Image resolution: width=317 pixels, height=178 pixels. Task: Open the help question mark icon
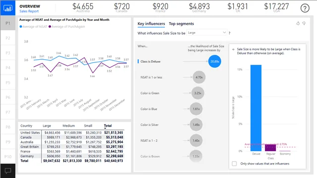pos(305,8)
